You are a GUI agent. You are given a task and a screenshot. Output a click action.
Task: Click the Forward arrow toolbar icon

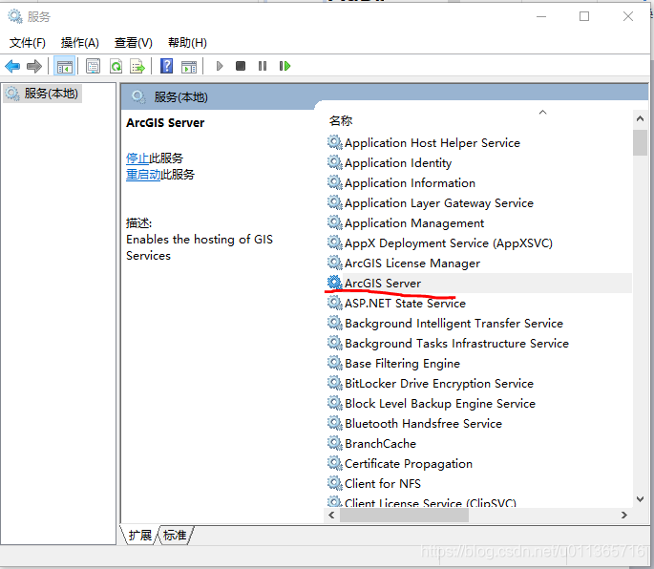tap(34, 66)
